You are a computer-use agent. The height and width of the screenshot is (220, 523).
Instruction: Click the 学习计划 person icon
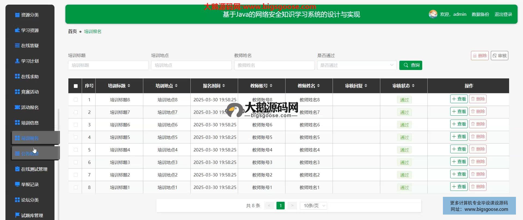(17, 61)
